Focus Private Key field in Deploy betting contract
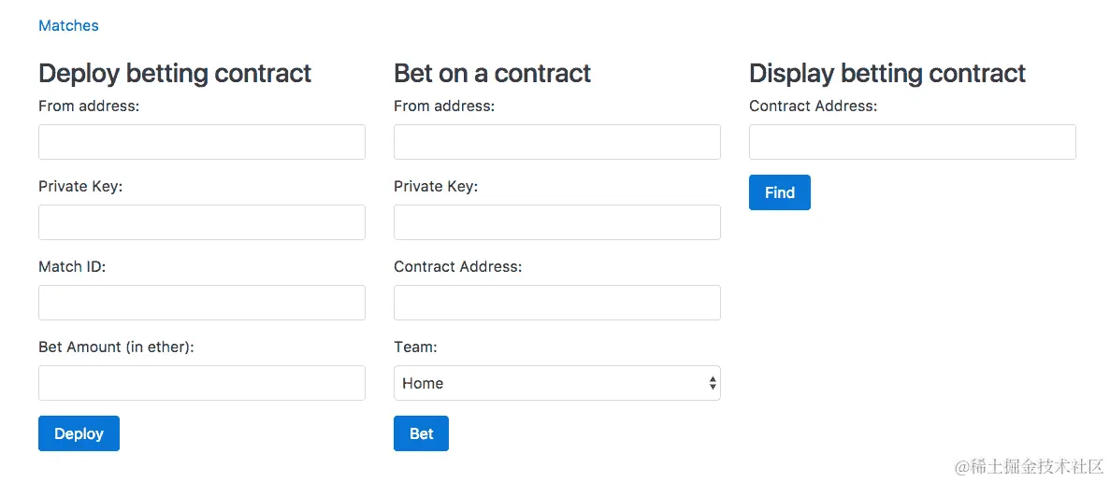Viewport: 1110px width, 482px height. pyautogui.click(x=201, y=222)
